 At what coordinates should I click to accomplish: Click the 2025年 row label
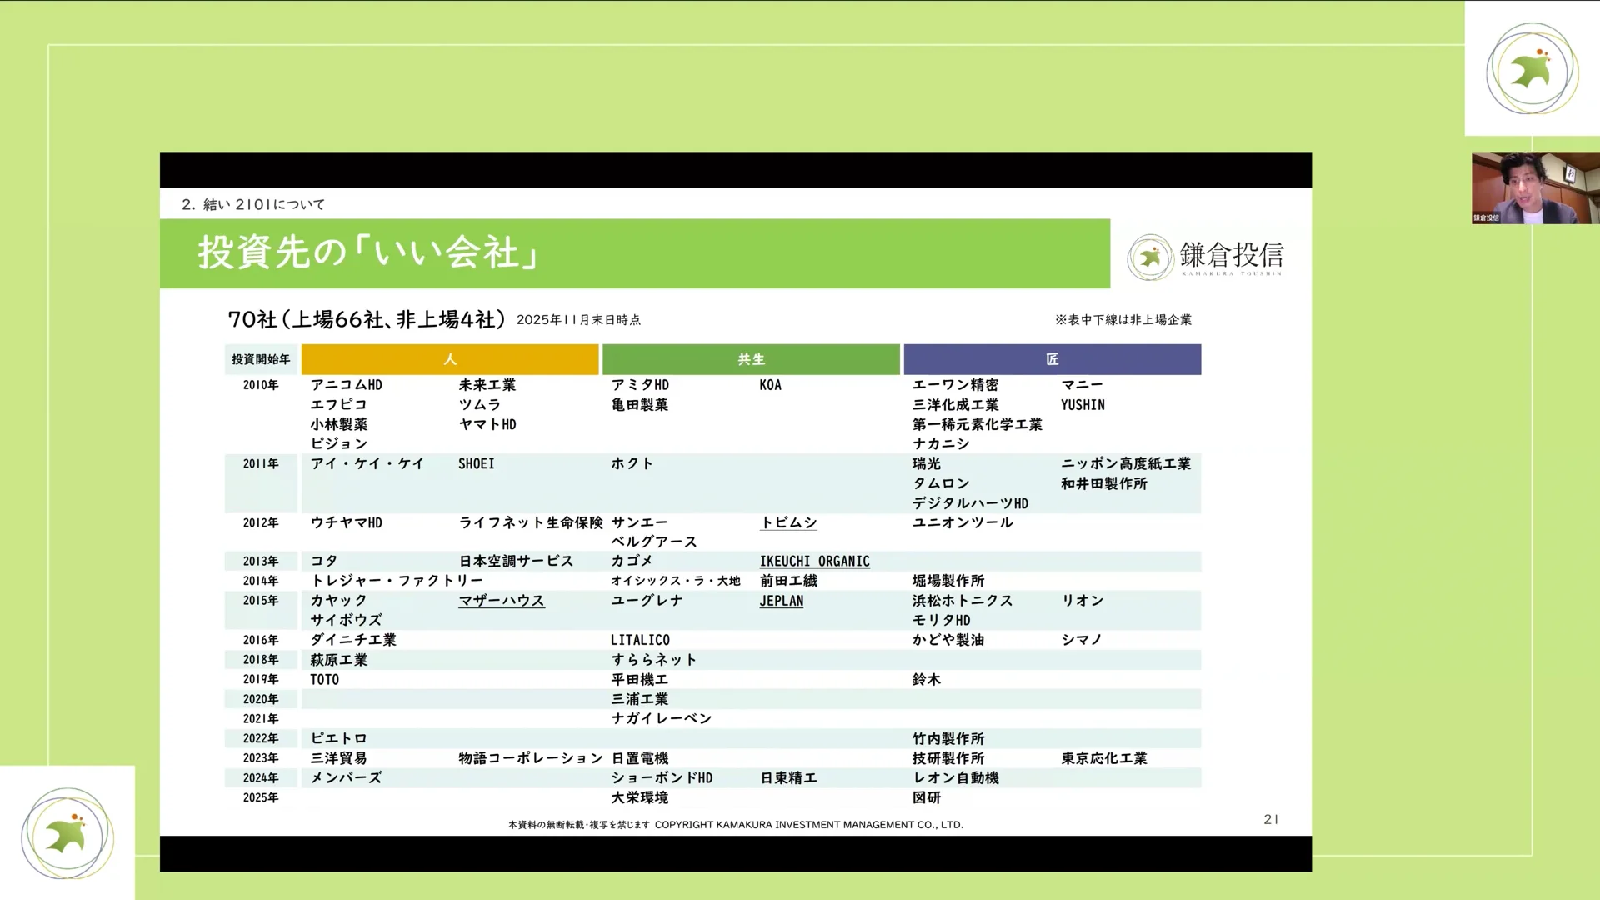pos(261,797)
